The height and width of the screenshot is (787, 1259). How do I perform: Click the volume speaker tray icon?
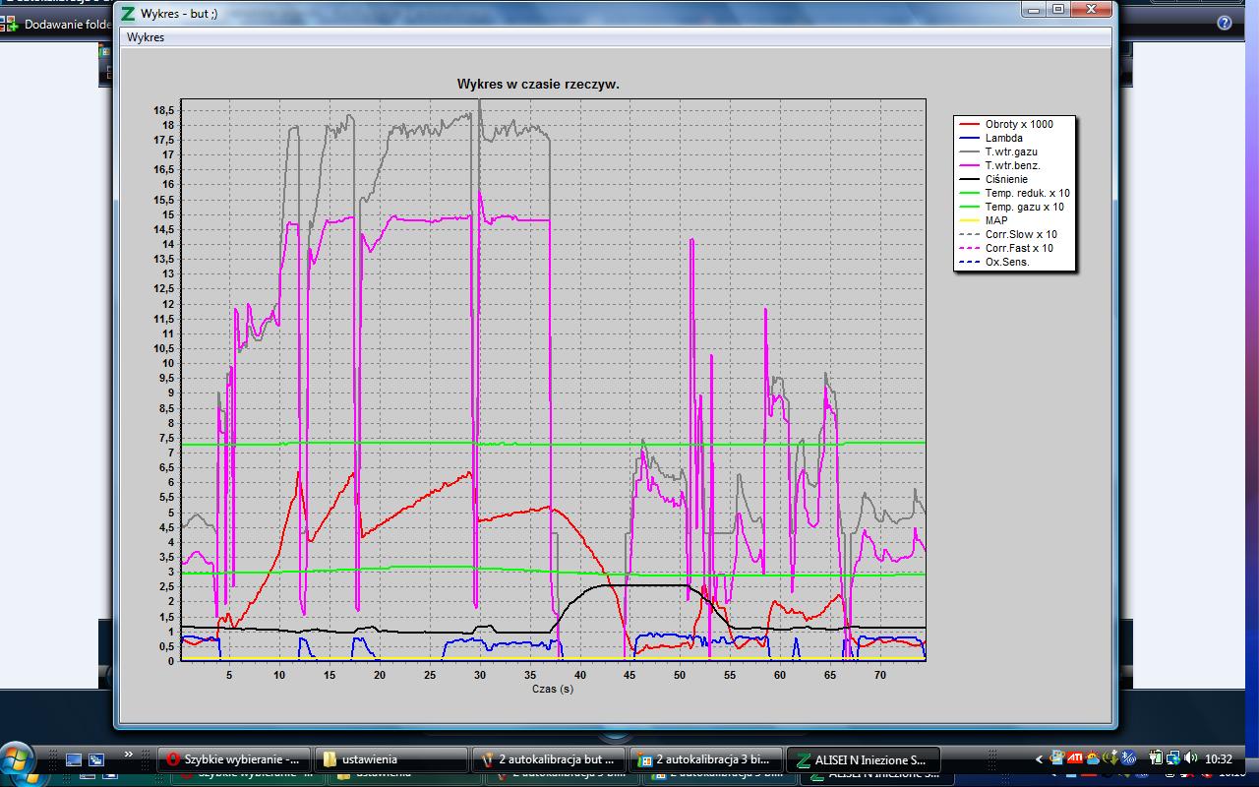[x=1192, y=758]
